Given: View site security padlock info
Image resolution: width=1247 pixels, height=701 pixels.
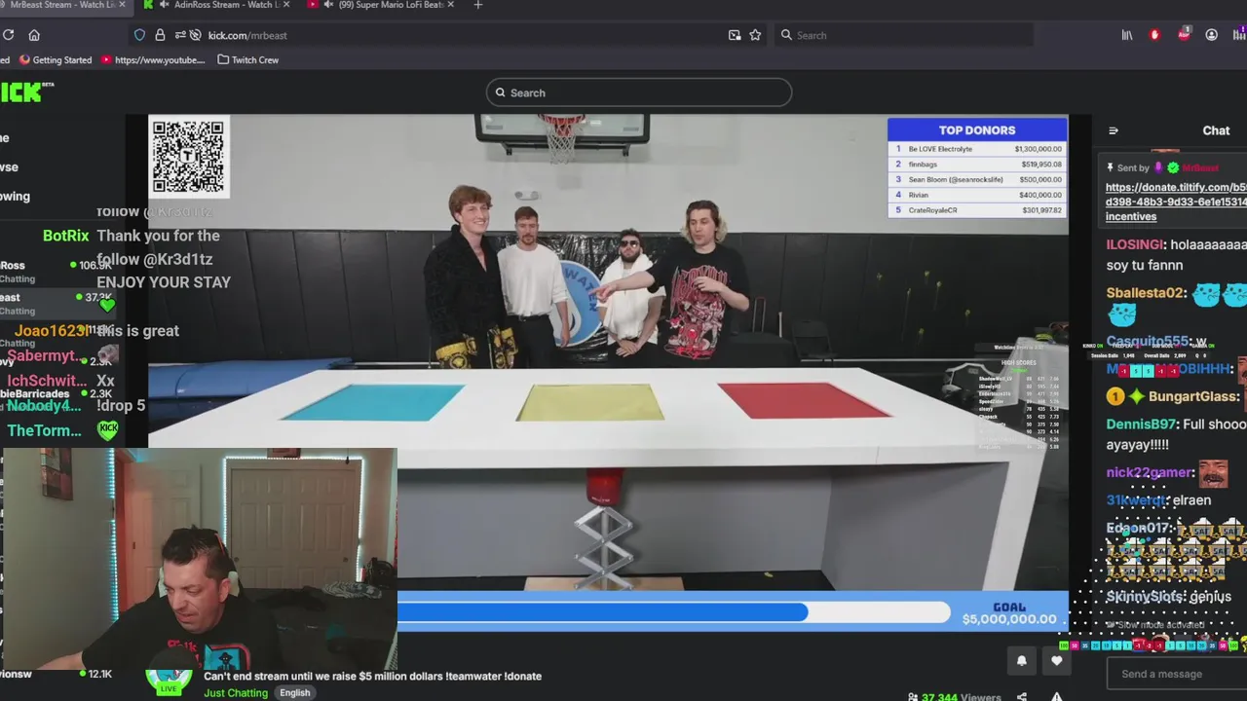Looking at the screenshot, I should (x=160, y=35).
